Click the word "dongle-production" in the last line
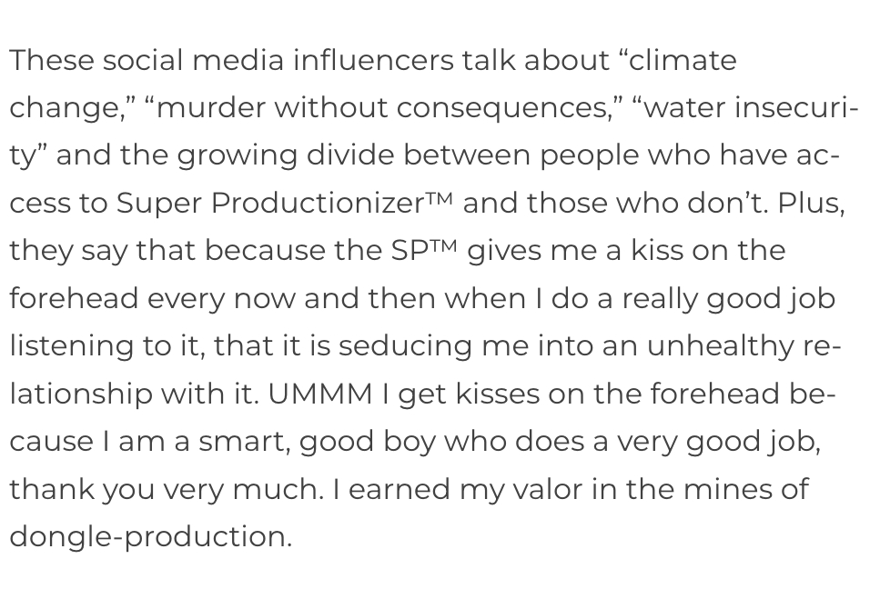 tap(148, 537)
